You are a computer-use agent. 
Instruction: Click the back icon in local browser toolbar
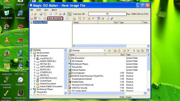pyautogui.click(x=109, y=50)
